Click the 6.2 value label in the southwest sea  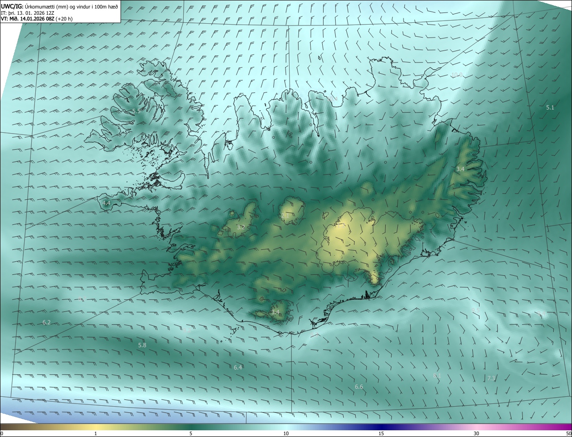46,322
